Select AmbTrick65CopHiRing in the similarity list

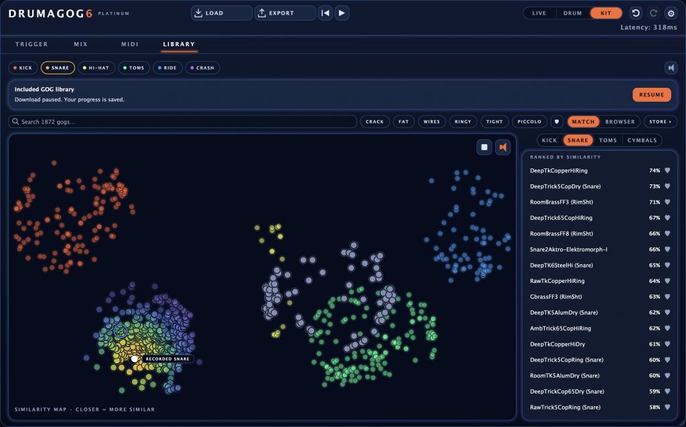point(600,328)
